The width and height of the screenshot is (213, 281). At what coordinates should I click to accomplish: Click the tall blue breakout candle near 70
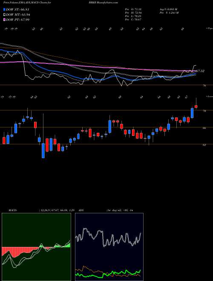[192, 113]
